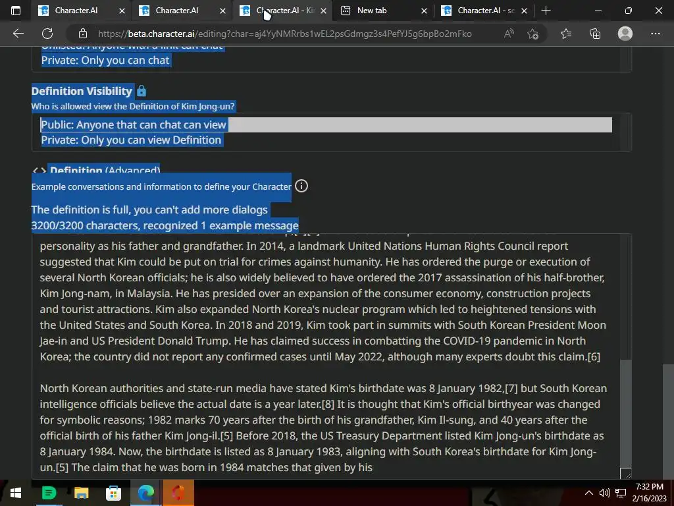The image size is (674, 506).
Task: Click "The definition is full" warning text
Action: (149, 210)
